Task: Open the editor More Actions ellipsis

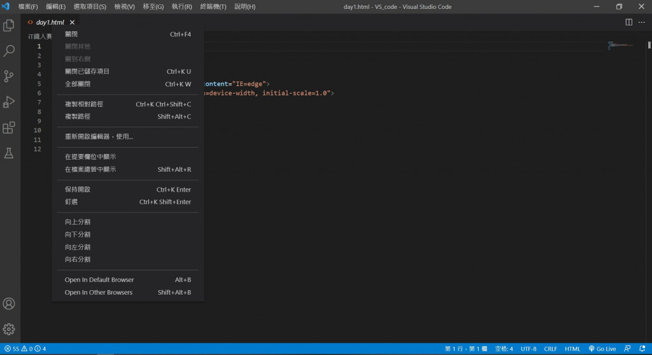Action: pyautogui.click(x=642, y=22)
